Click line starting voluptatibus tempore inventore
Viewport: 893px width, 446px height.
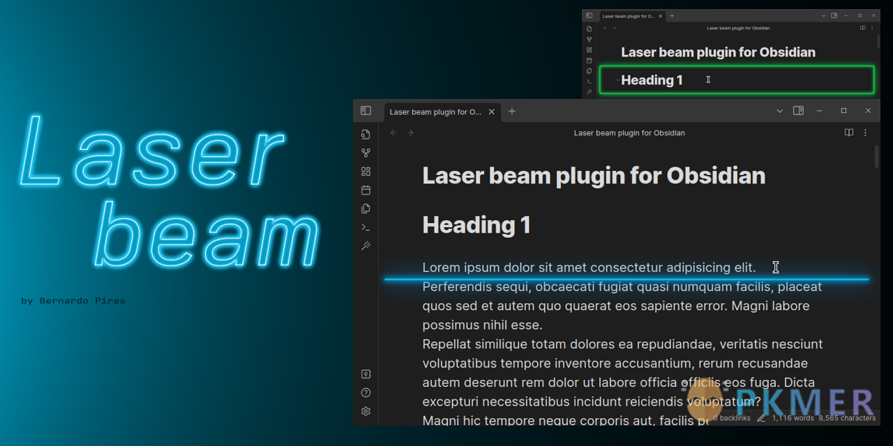click(615, 363)
